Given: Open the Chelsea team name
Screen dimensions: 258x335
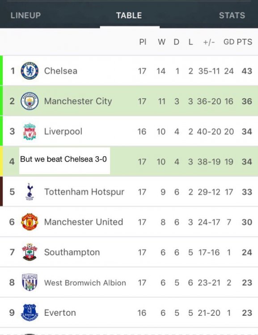Looking at the screenshot, I should pyautogui.click(x=61, y=71).
